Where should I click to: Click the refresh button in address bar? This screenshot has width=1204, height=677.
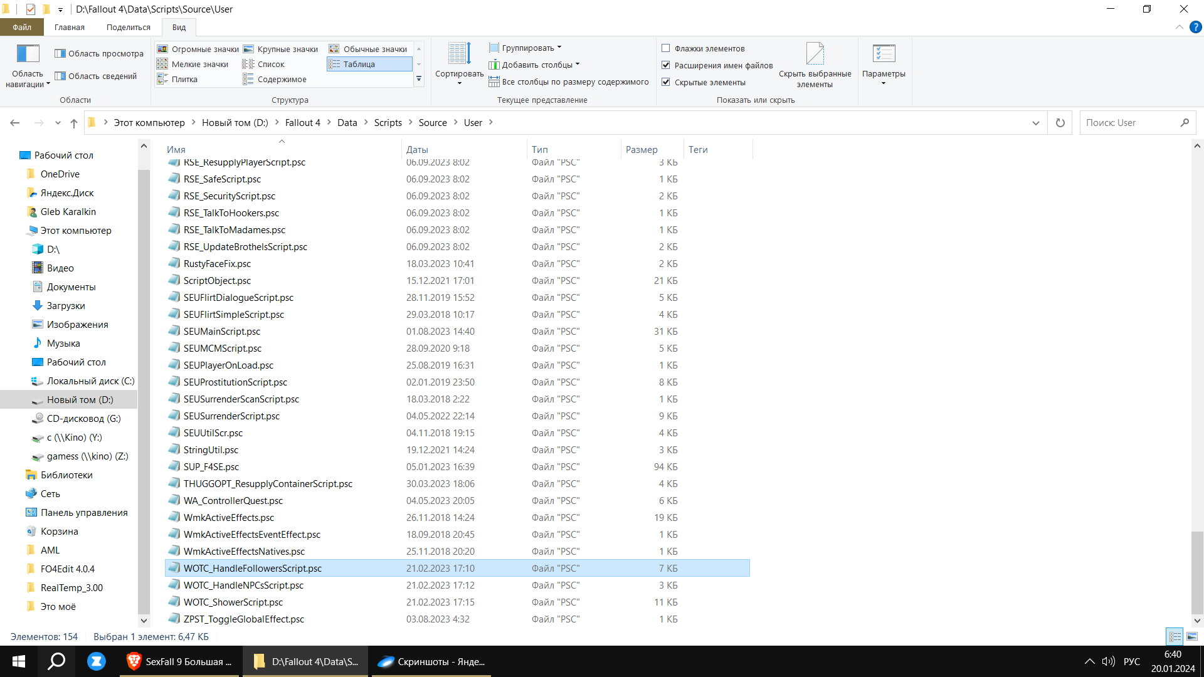point(1060,123)
